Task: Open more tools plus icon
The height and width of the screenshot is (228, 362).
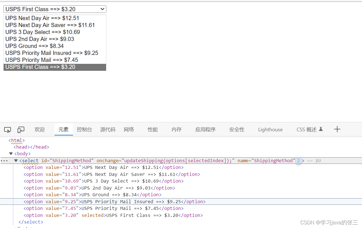Action: click(337, 129)
